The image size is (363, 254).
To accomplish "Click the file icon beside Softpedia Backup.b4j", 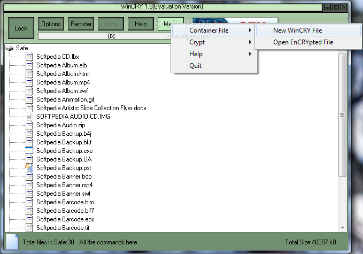I will [29, 134].
